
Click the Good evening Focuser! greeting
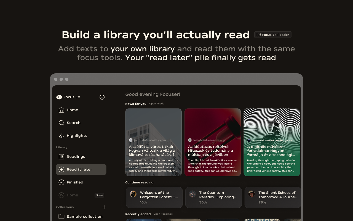coord(153,94)
